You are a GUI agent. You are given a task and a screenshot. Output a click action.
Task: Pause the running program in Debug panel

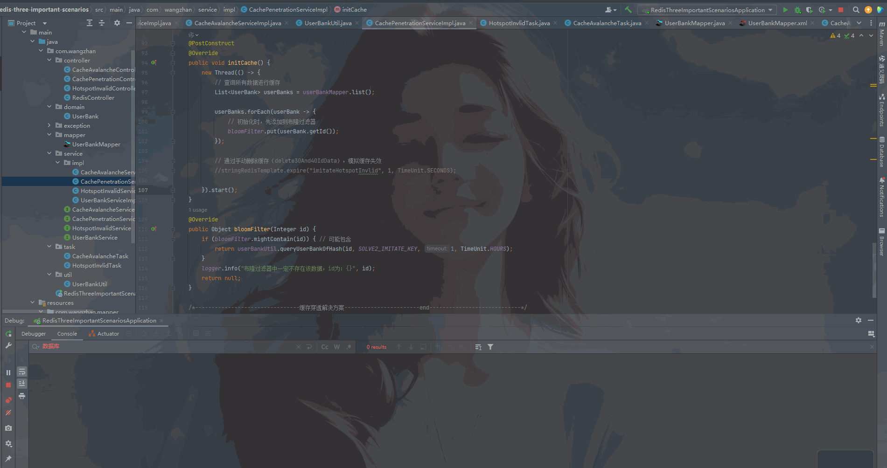(8, 372)
